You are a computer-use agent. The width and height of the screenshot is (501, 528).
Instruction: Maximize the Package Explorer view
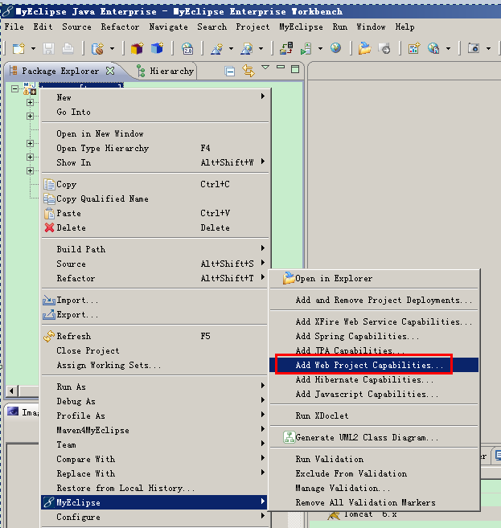pos(295,69)
